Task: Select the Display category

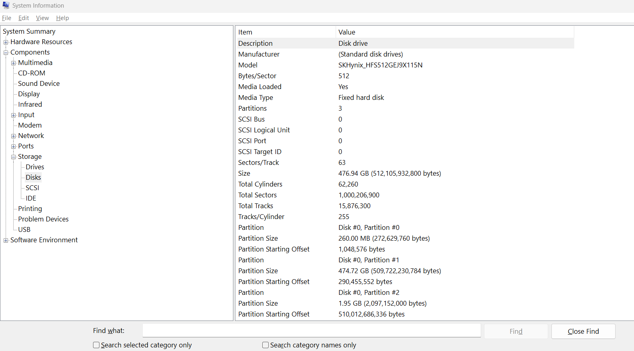Action: 29,94
